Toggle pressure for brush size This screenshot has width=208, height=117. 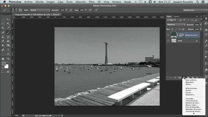pyautogui.click(x=96, y=10)
